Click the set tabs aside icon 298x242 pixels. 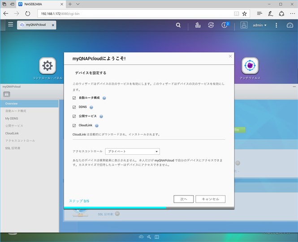[x=12, y=4]
